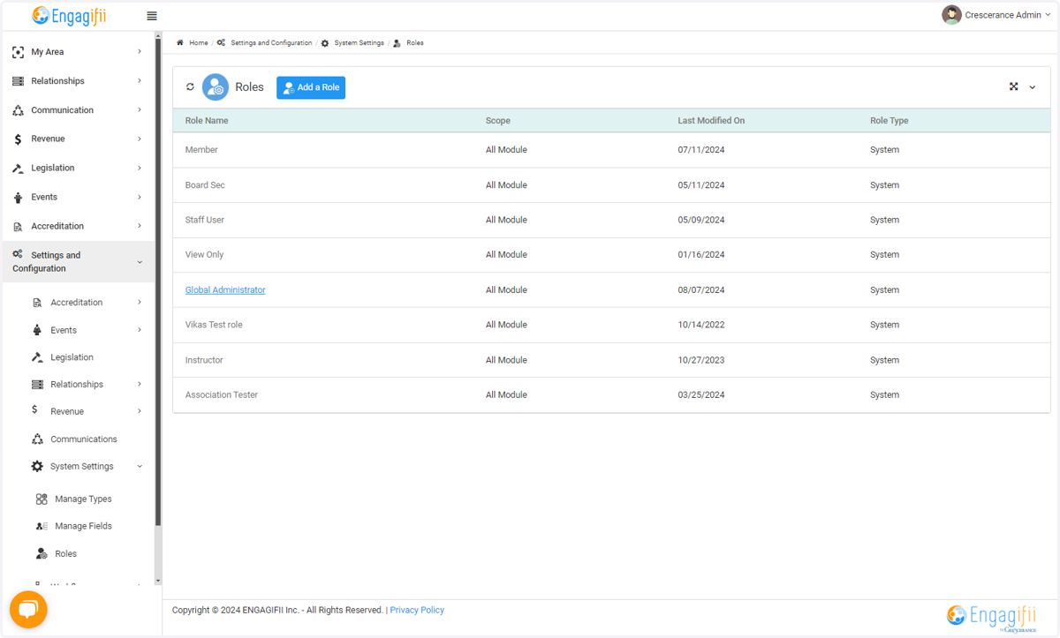
Task: Click the Events submenu icon
Action: pyautogui.click(x=37, y=330)
